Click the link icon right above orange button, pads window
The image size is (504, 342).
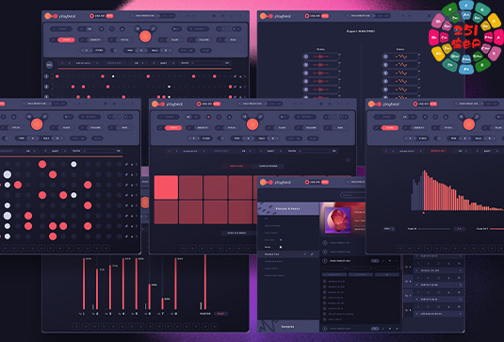[260, 117]
